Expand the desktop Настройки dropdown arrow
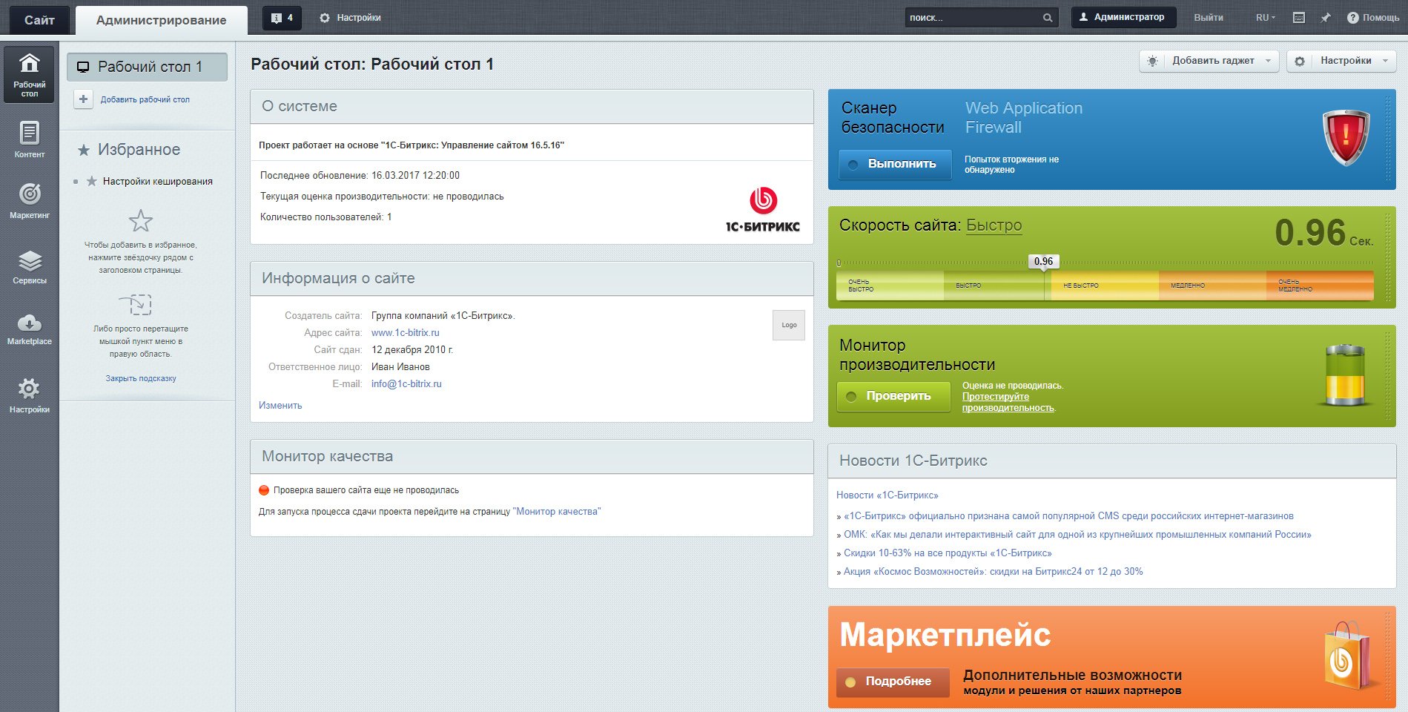 [1385, 61]
